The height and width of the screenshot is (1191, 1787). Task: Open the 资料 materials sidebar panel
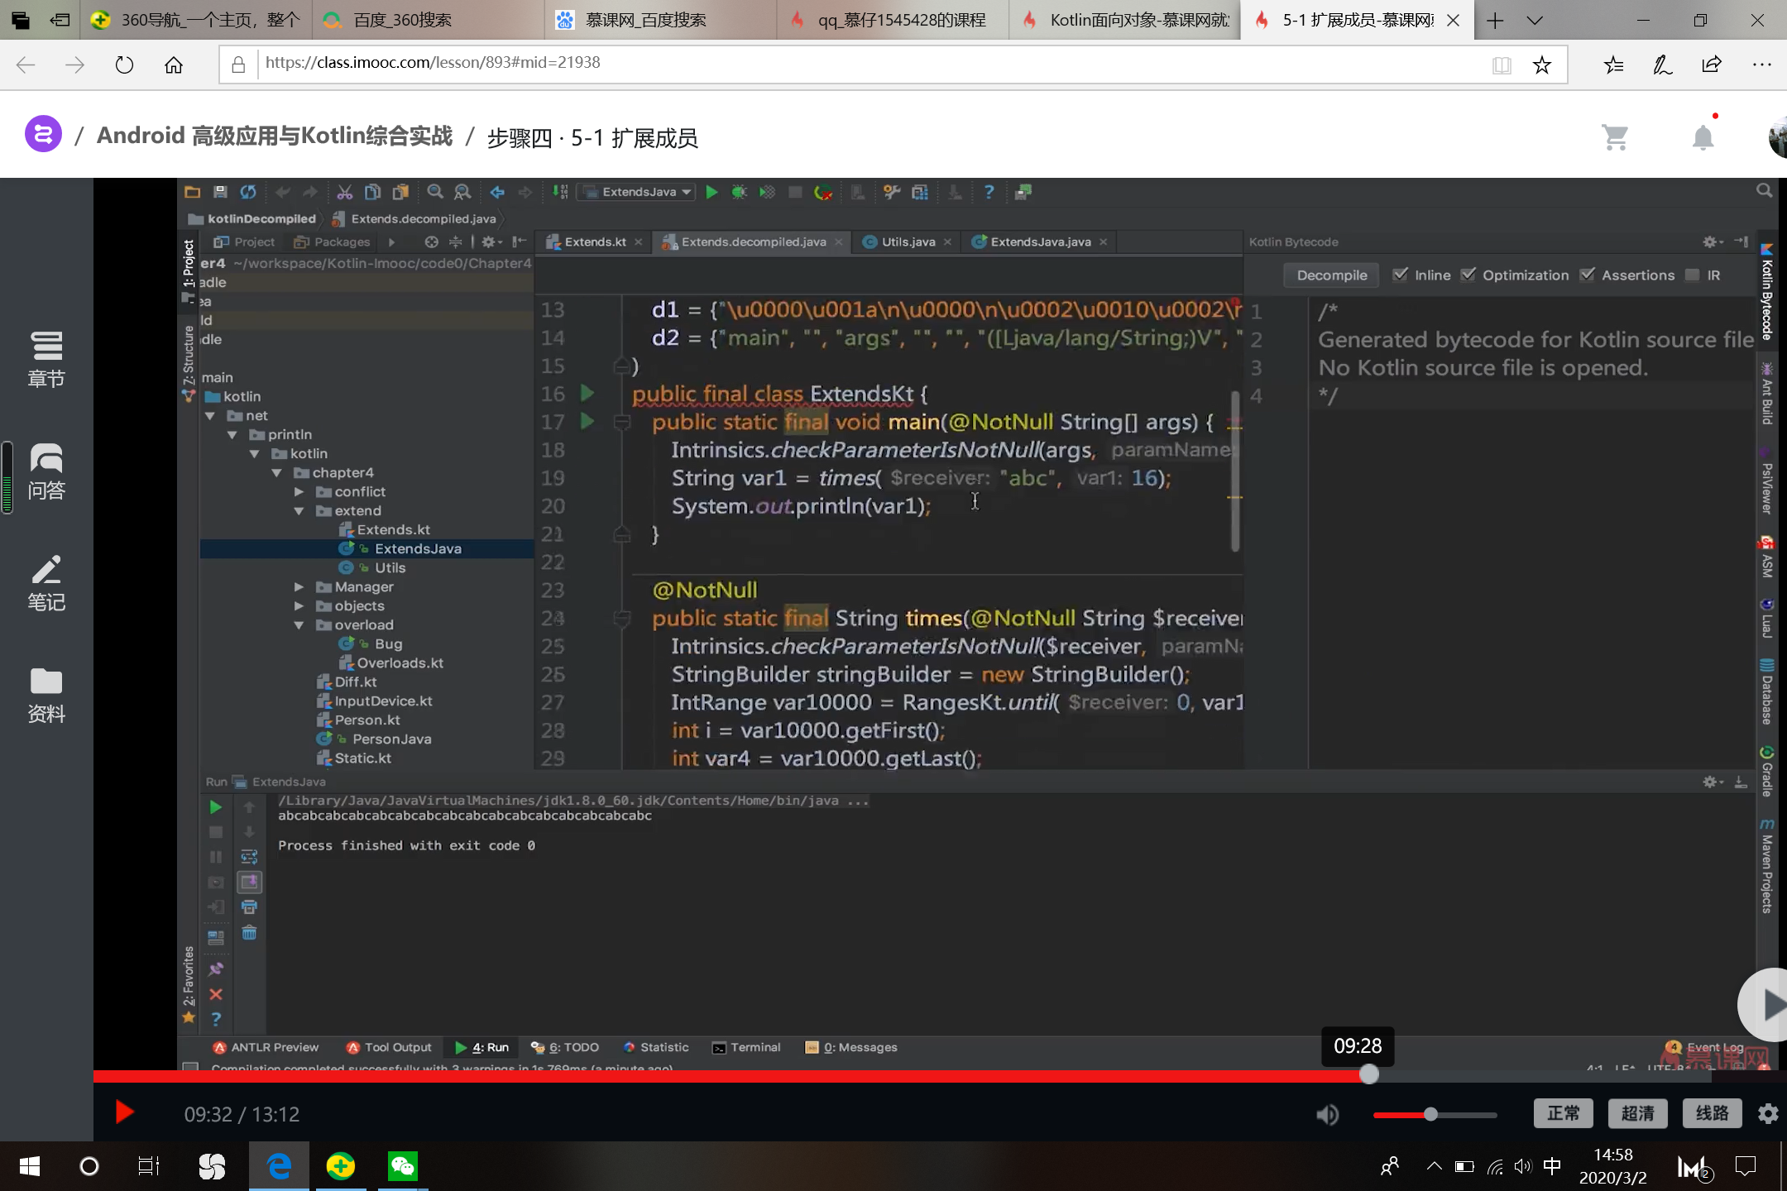[x=46, y=695]
